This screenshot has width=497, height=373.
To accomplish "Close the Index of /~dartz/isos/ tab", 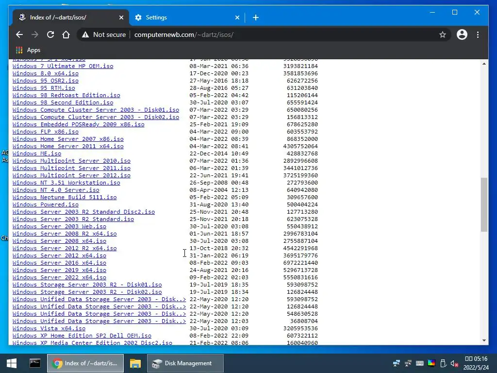I will tap(121, 17).
